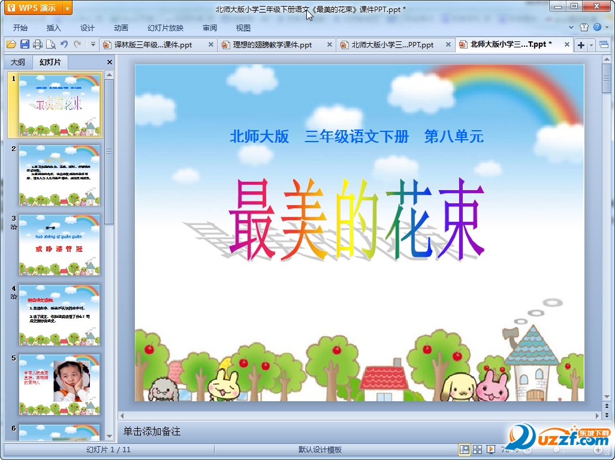
Task: Open a file with the folder icon
Action: 11,45
